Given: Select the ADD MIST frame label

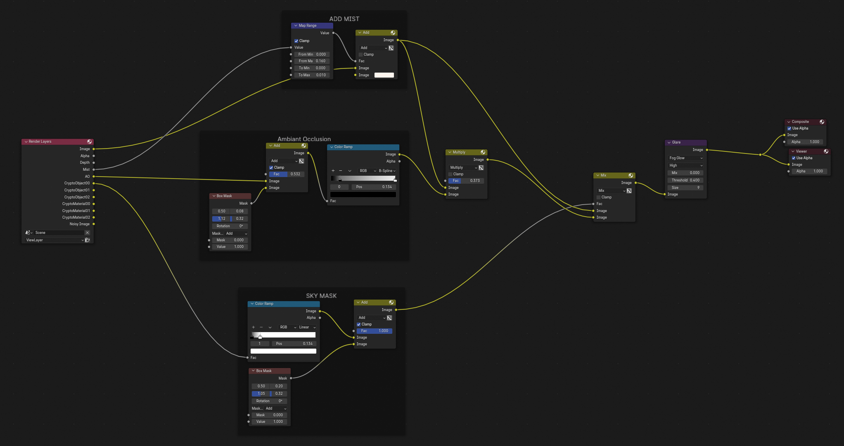Looking at the screenshot, I should coord(344,19).
